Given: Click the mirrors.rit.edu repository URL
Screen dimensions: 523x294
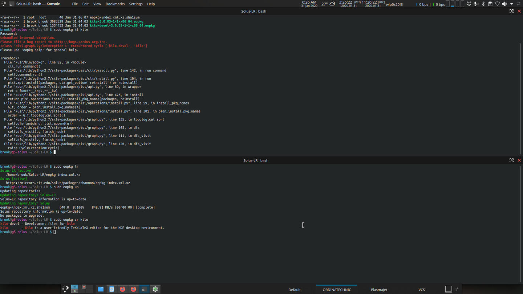Looking at the screenshot, I should pos(68,183).
